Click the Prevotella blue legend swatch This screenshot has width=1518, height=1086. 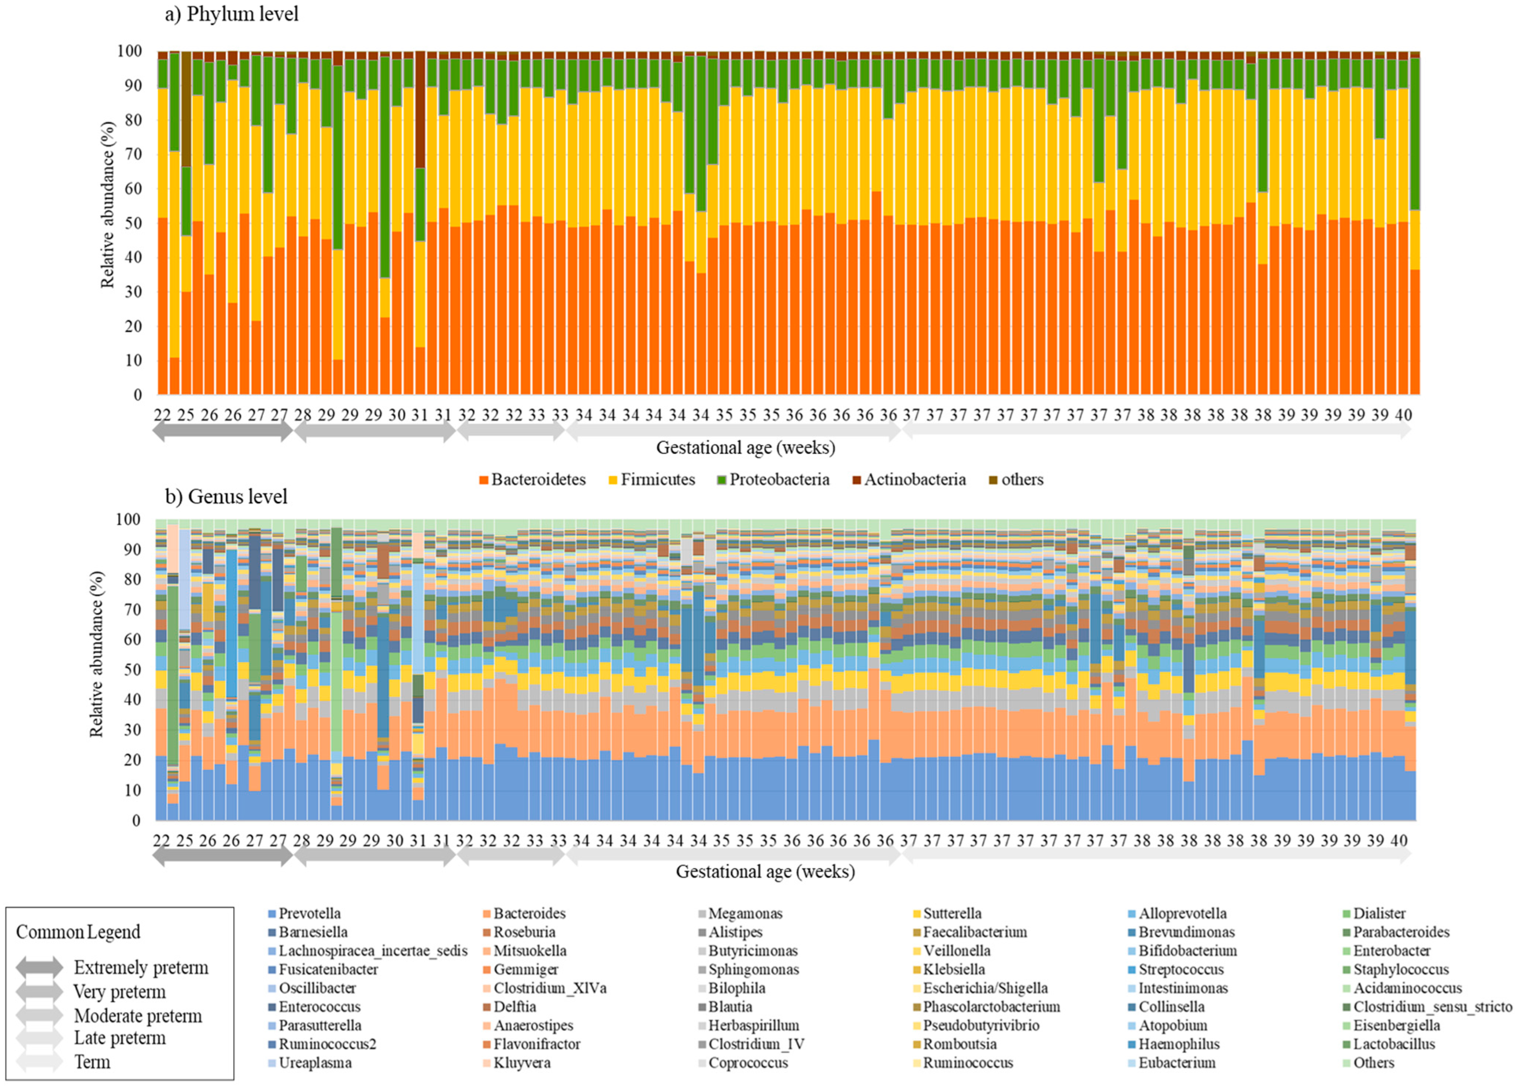tap(271, 914)
